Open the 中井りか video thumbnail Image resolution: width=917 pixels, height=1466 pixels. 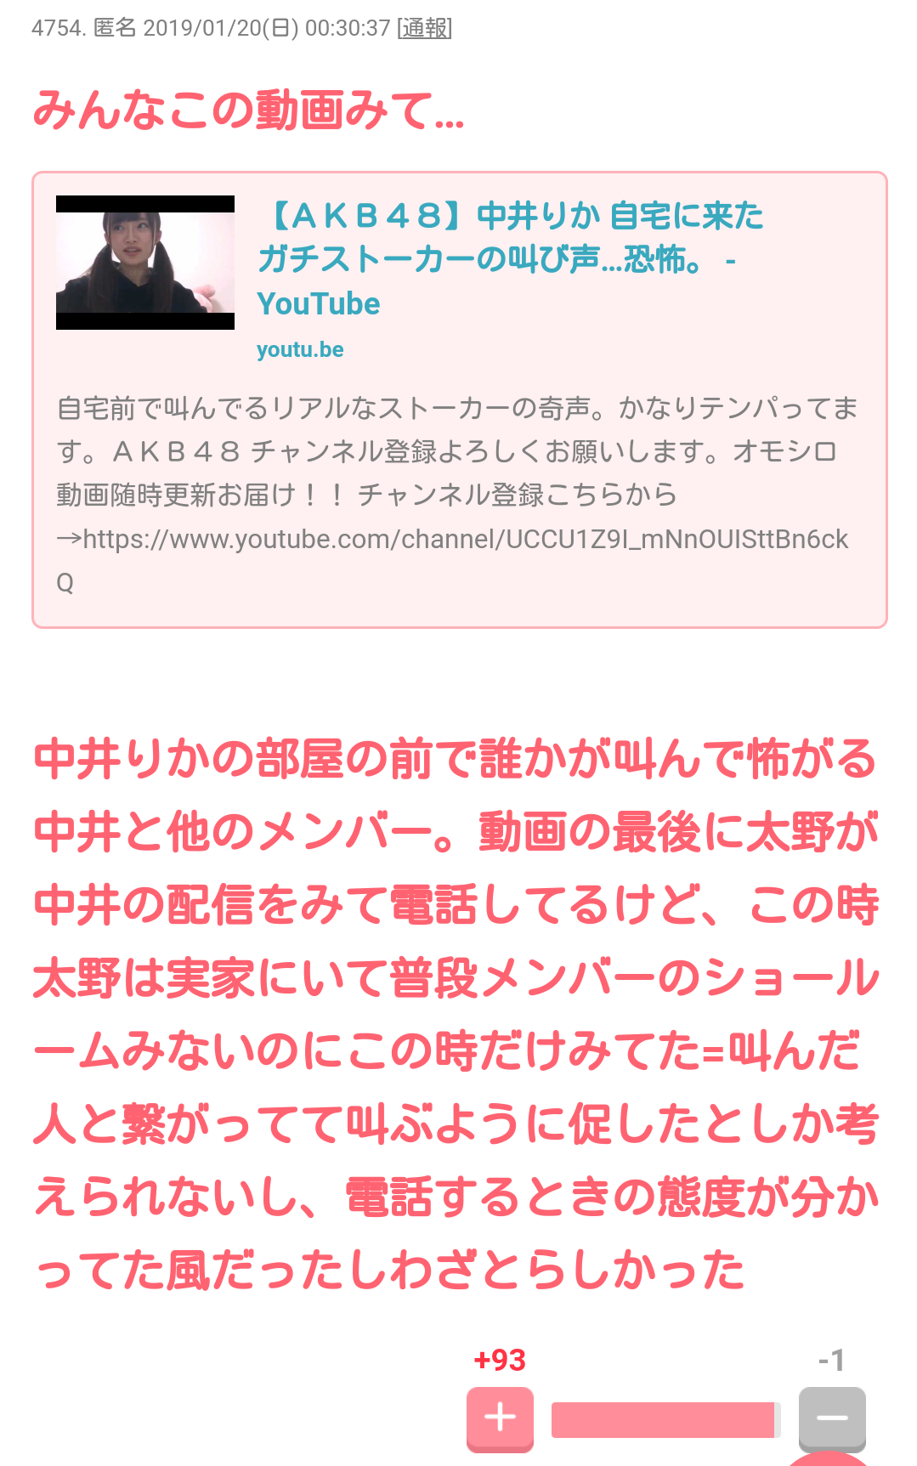pyautogui.click(x=145, y=263)
